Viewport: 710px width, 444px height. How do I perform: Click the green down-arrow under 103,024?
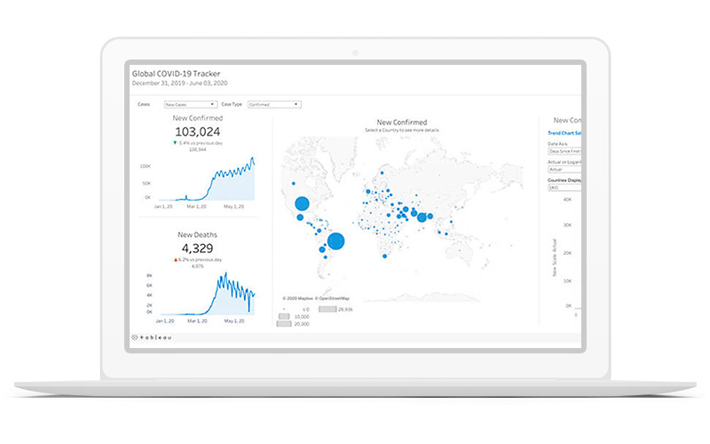point(175,142)
